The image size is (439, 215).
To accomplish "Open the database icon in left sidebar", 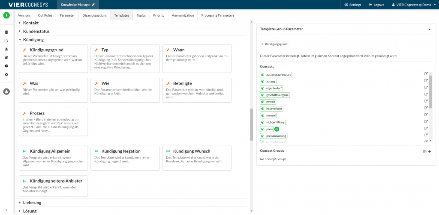I will 6,32.
